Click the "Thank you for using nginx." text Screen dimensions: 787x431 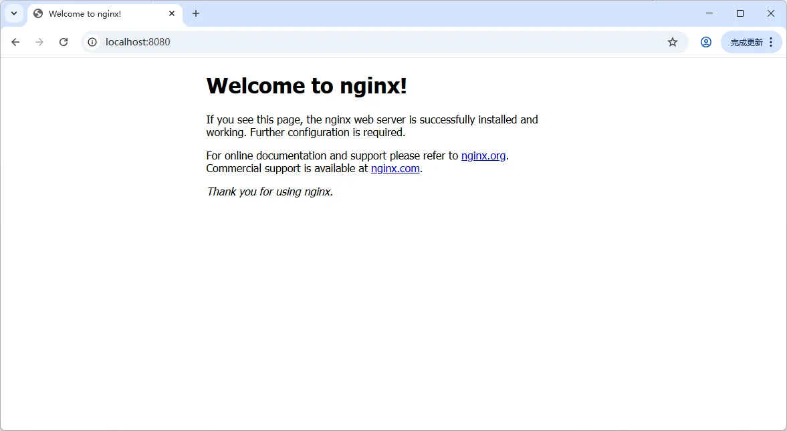coord(269,191)
